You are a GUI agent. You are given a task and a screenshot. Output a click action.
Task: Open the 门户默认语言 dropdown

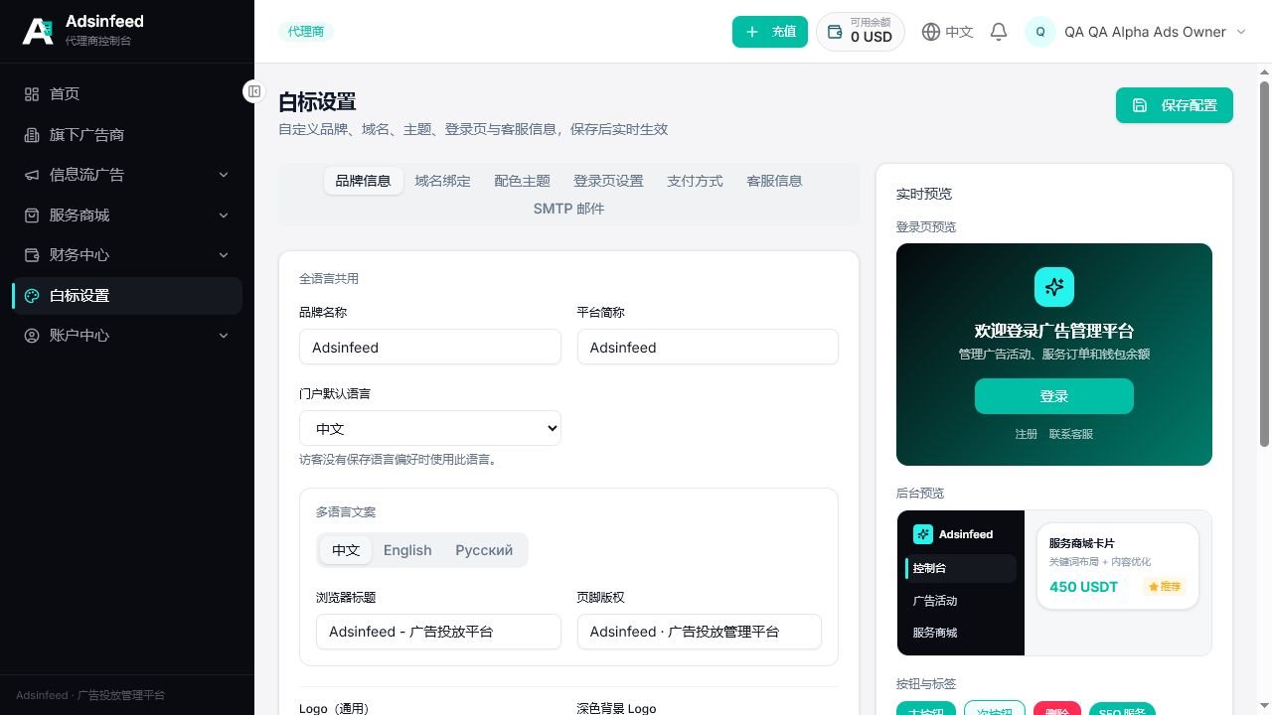coord(430,429)
